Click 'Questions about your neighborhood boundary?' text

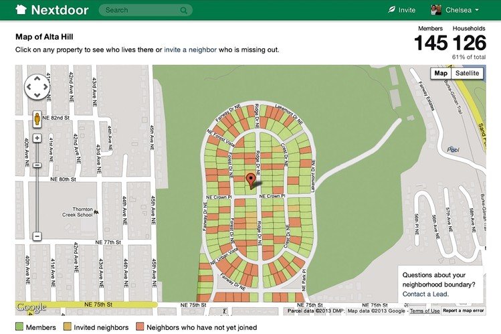439,280
